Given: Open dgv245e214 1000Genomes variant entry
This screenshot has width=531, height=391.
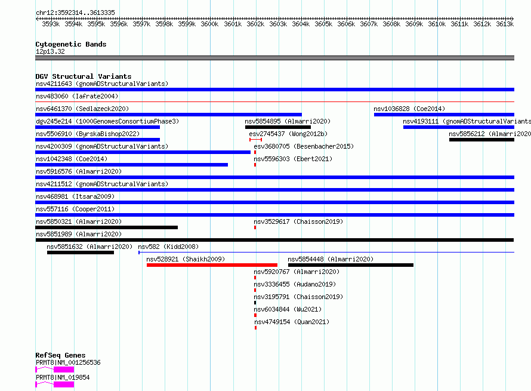Looking at the screenshot, I should tap(107, 121).
